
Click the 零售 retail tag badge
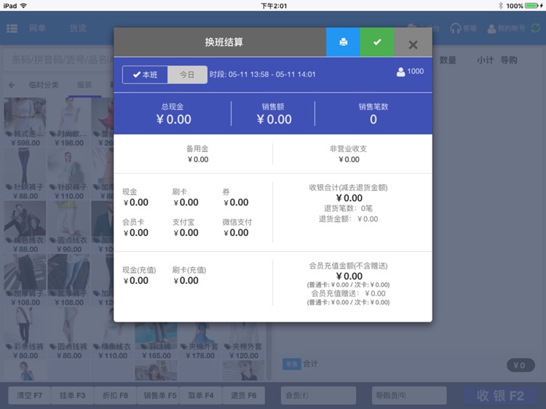tap(291, 364)
